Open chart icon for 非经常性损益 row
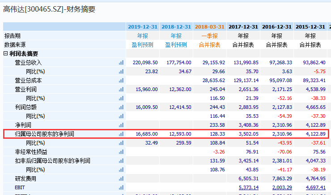Screen dimensions: 331x195 121,152
